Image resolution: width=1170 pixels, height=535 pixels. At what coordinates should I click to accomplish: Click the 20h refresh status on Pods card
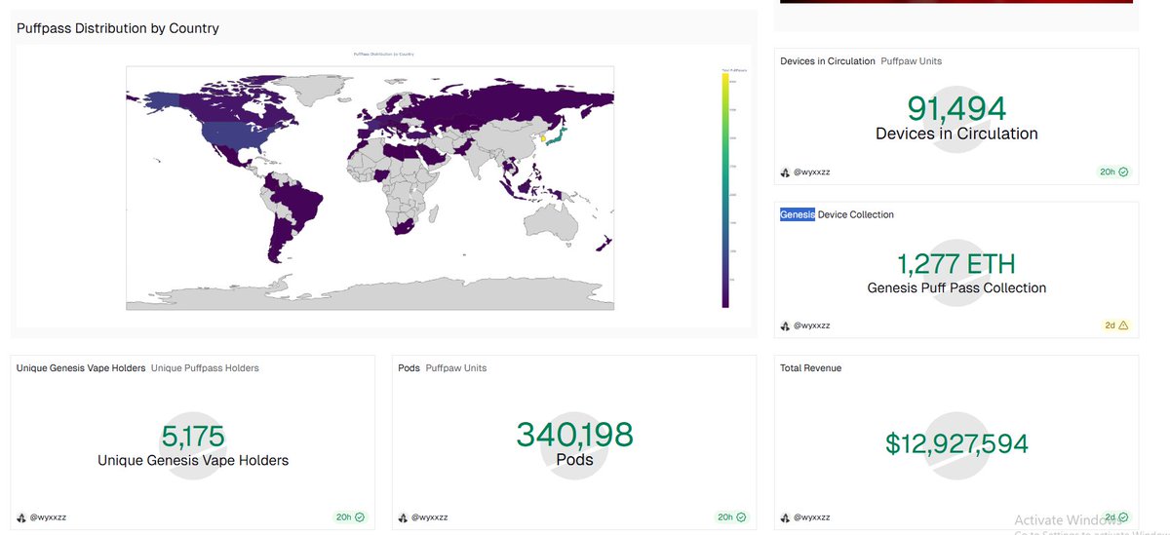coord(731,517)
